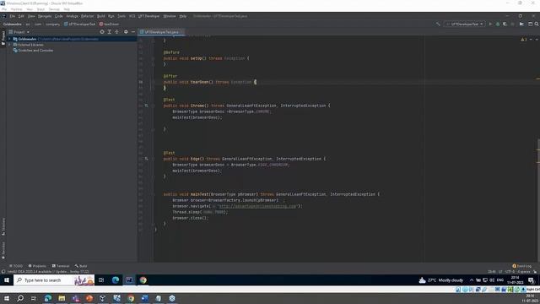The height and width of the screenshot is (304, 540).
Task: Click the Gridnnodes breadcrumb in navigation bar
Action: tap(13, 24)
